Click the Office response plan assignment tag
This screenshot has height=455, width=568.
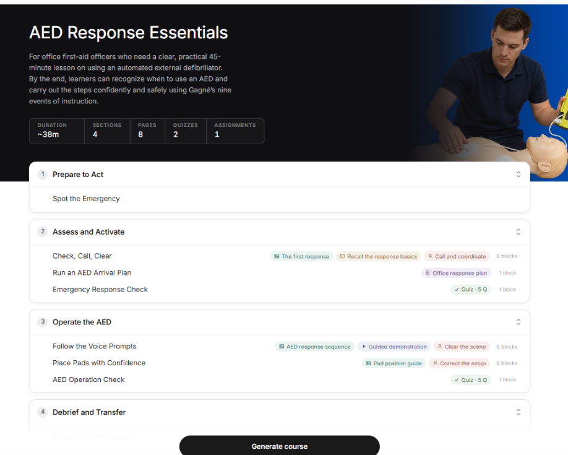point(456,273)
